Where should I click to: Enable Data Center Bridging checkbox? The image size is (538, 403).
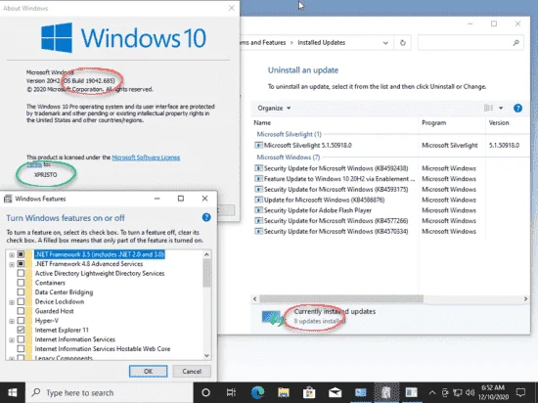[21, 292]
